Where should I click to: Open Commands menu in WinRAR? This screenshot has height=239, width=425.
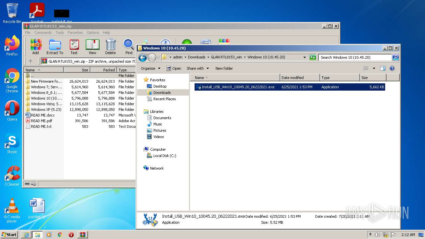coord(43,33)
